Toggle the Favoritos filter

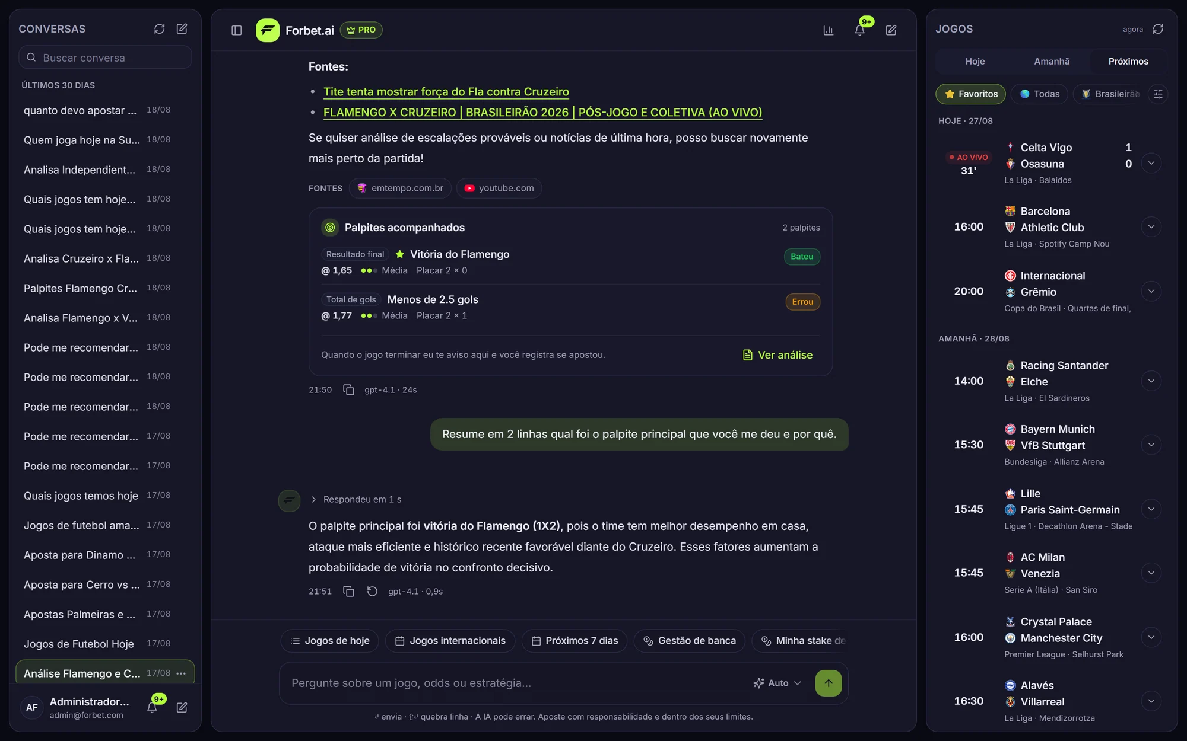pyautogui.click(x=970, y=94)
